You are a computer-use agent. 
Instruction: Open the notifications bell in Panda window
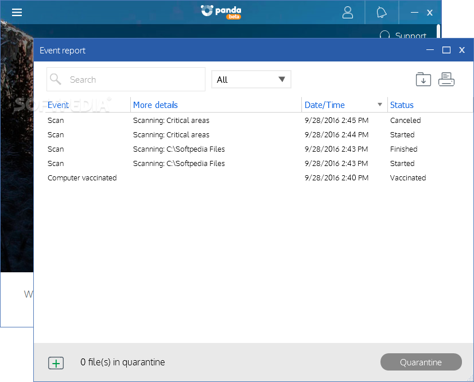point(382,13)
